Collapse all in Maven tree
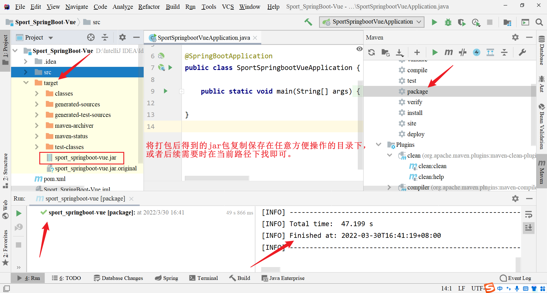Viewport: 547px width, 293px height. click(504, 52)
